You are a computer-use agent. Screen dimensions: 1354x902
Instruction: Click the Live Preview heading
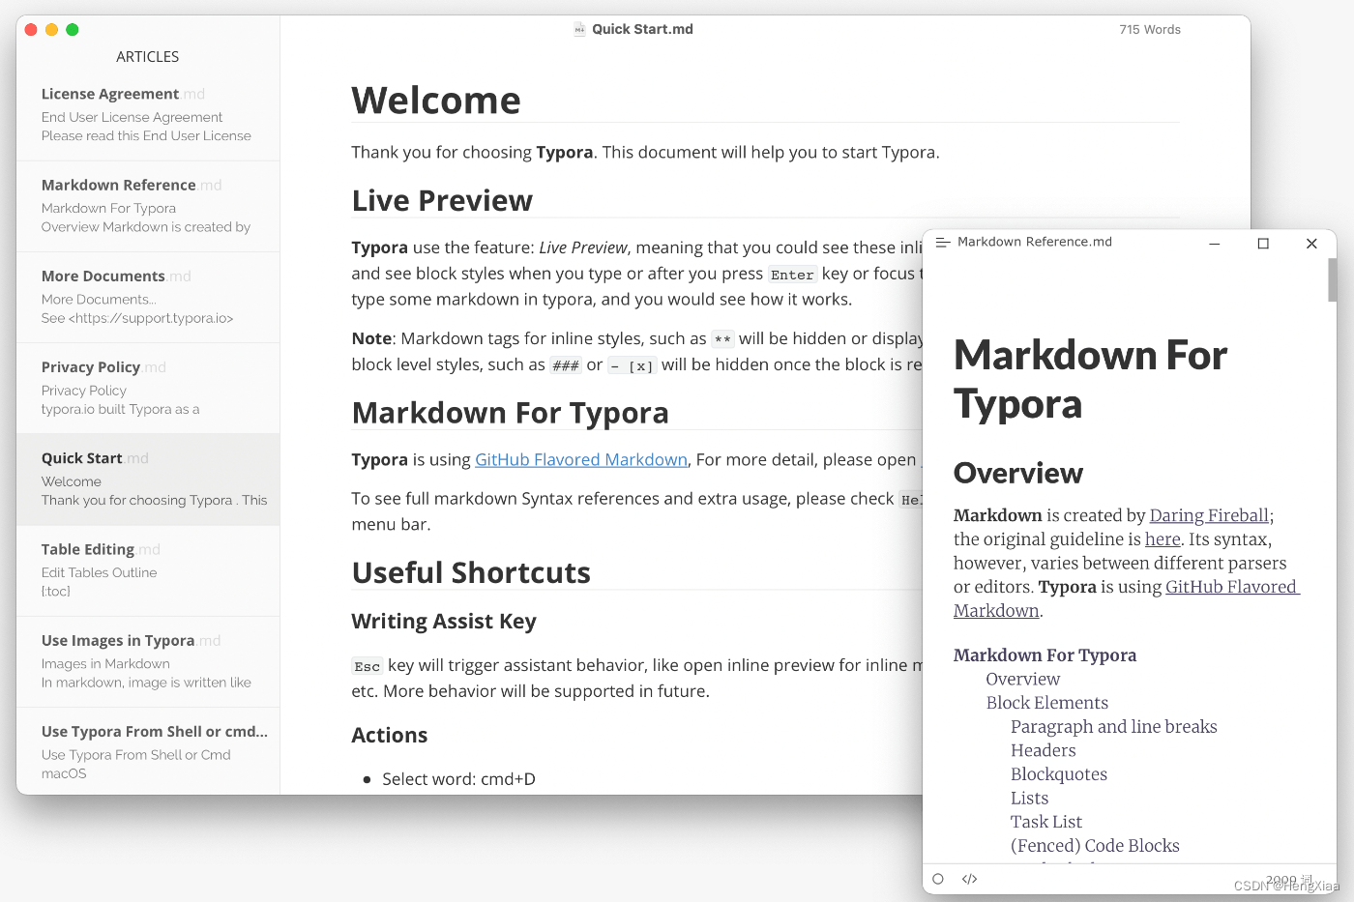tap(442, 200)
